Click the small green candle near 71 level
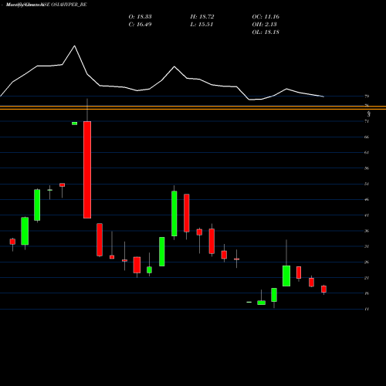 [x=75, y=124]
